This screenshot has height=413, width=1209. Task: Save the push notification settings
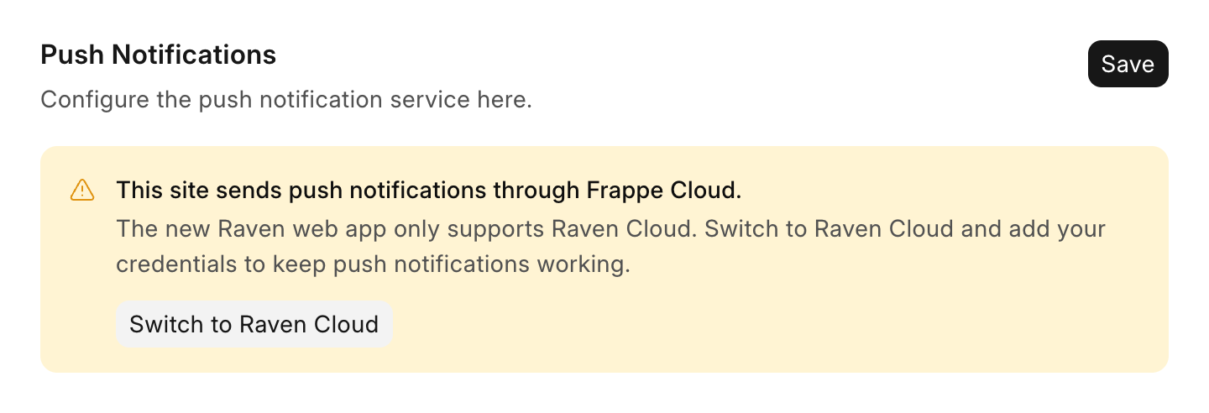[x=1128, y=64]
